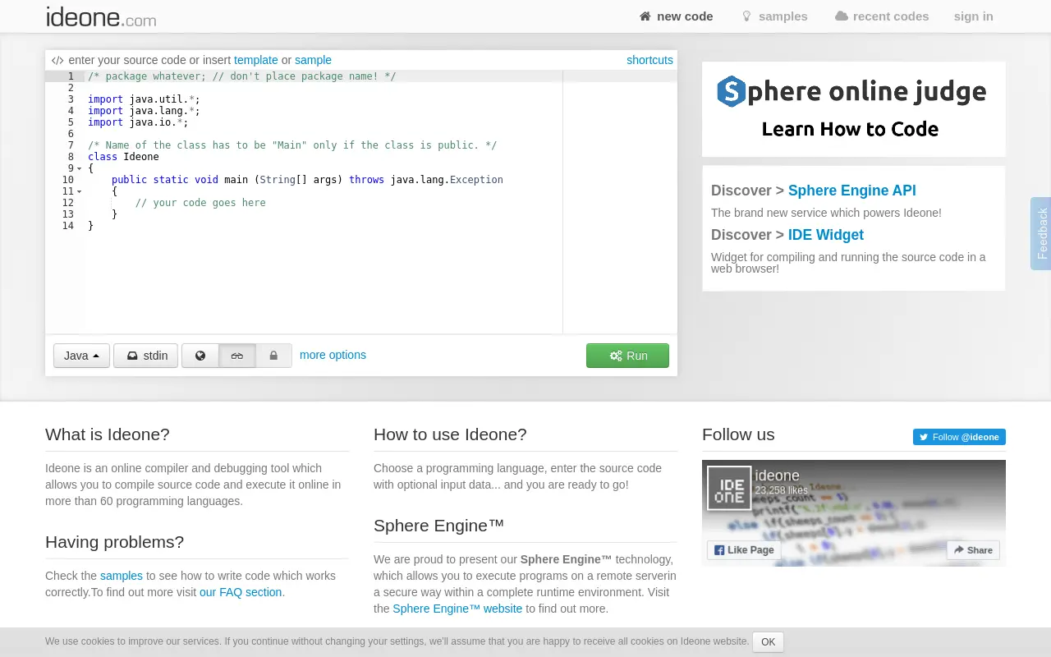
Task: Collapse the code fold at line 9
Action: (x=80, y=168)
